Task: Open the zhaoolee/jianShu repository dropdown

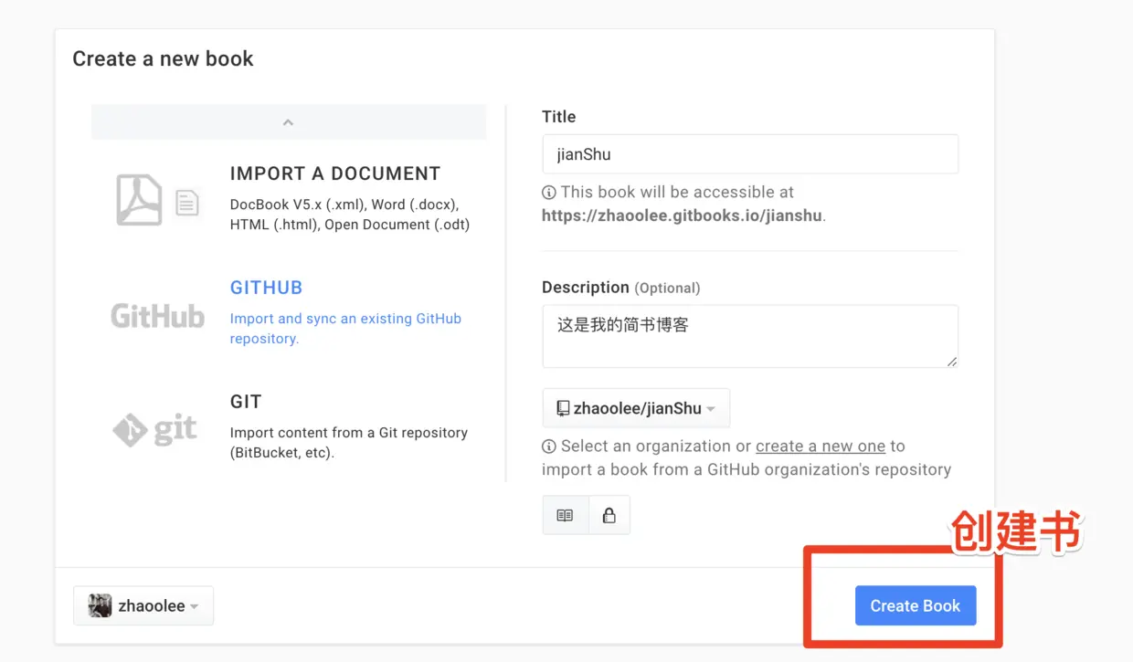Action: click(x=636, y=408)
